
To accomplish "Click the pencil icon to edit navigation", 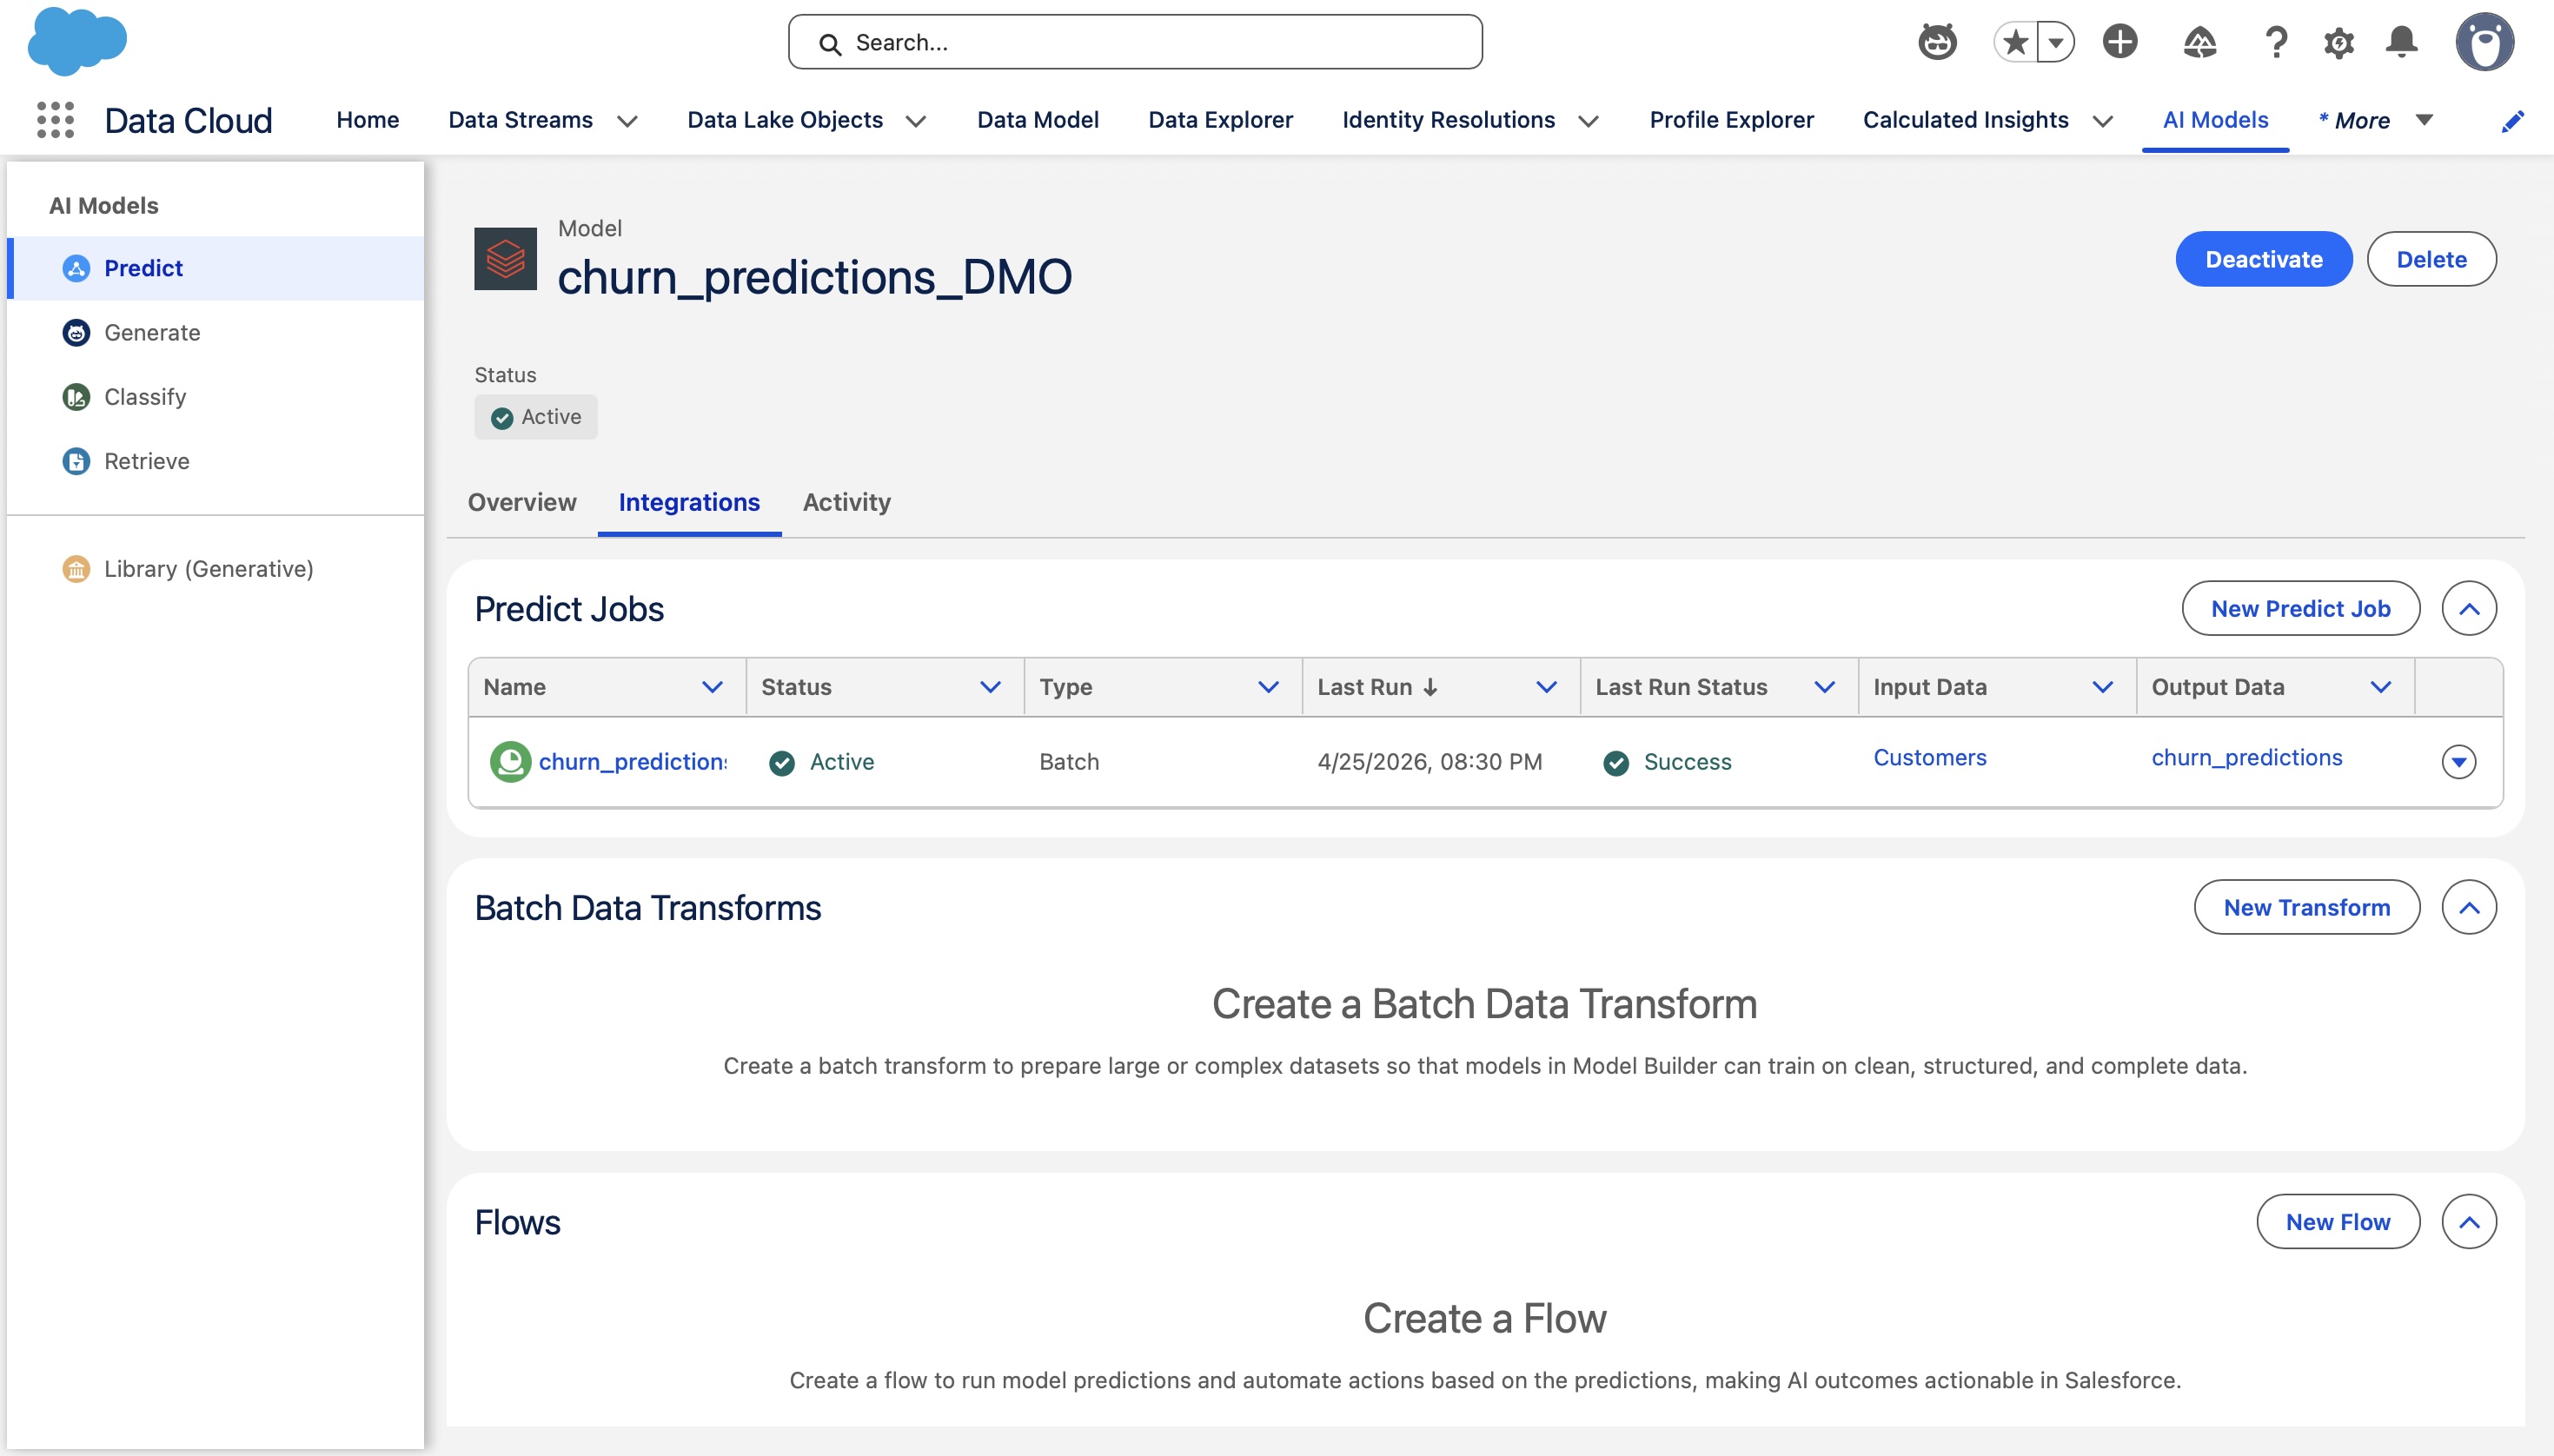I will pyautogui.click(x=2513, y=121).
